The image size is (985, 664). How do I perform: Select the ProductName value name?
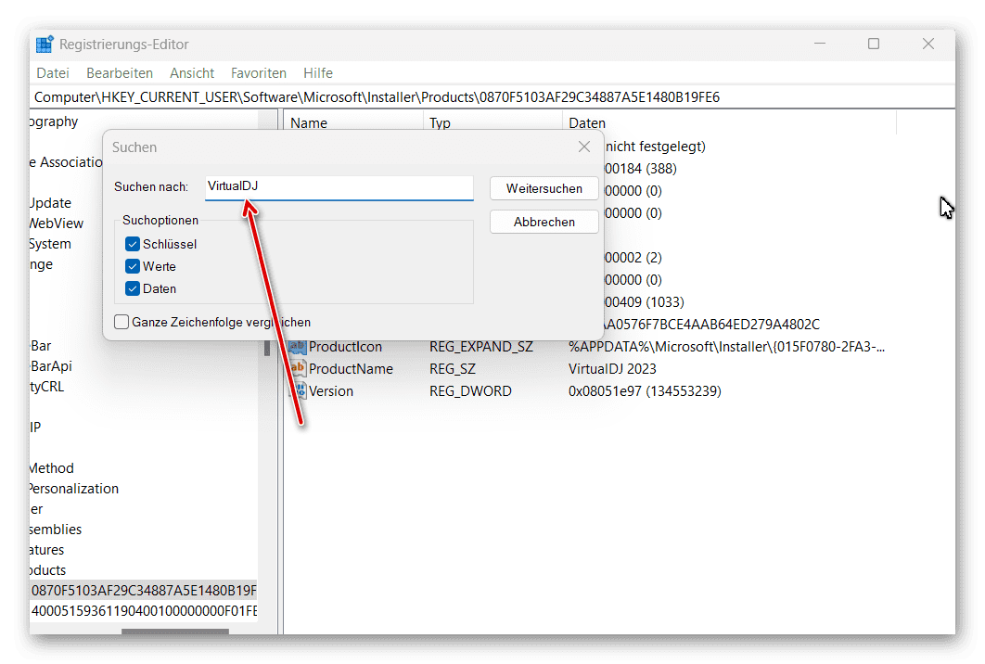point(351,369)
